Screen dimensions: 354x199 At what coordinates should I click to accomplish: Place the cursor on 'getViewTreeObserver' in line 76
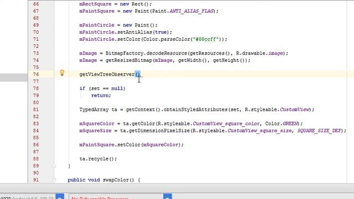pos(107,74)
